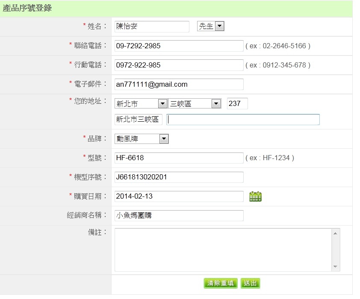
Task: Click the 清除重填 reset button
Action: click(221, 283)
